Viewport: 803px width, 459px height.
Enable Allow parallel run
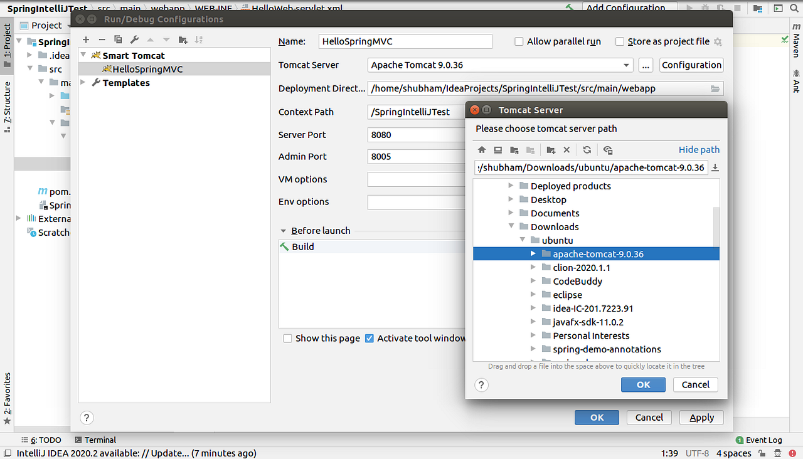[x=519, y=41]
